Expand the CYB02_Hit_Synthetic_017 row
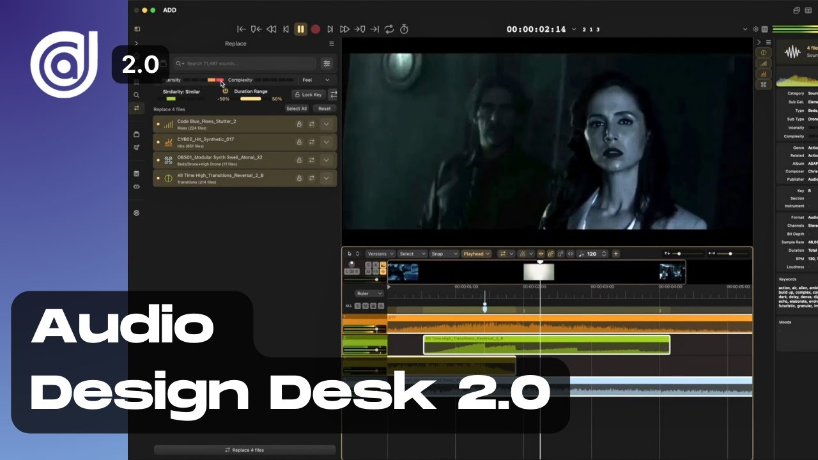818x460 pixels. [327, 142]
